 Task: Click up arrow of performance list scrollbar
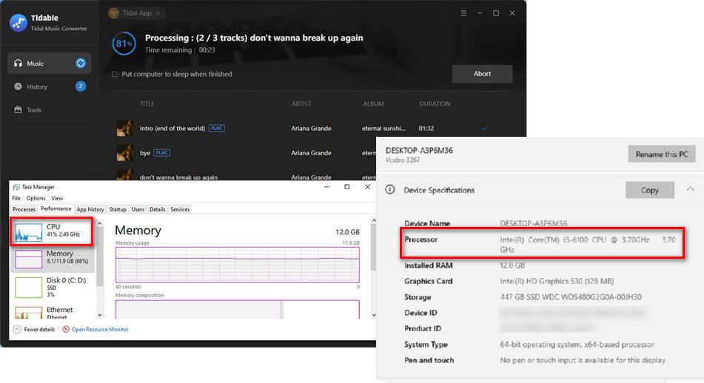point(100,223)
